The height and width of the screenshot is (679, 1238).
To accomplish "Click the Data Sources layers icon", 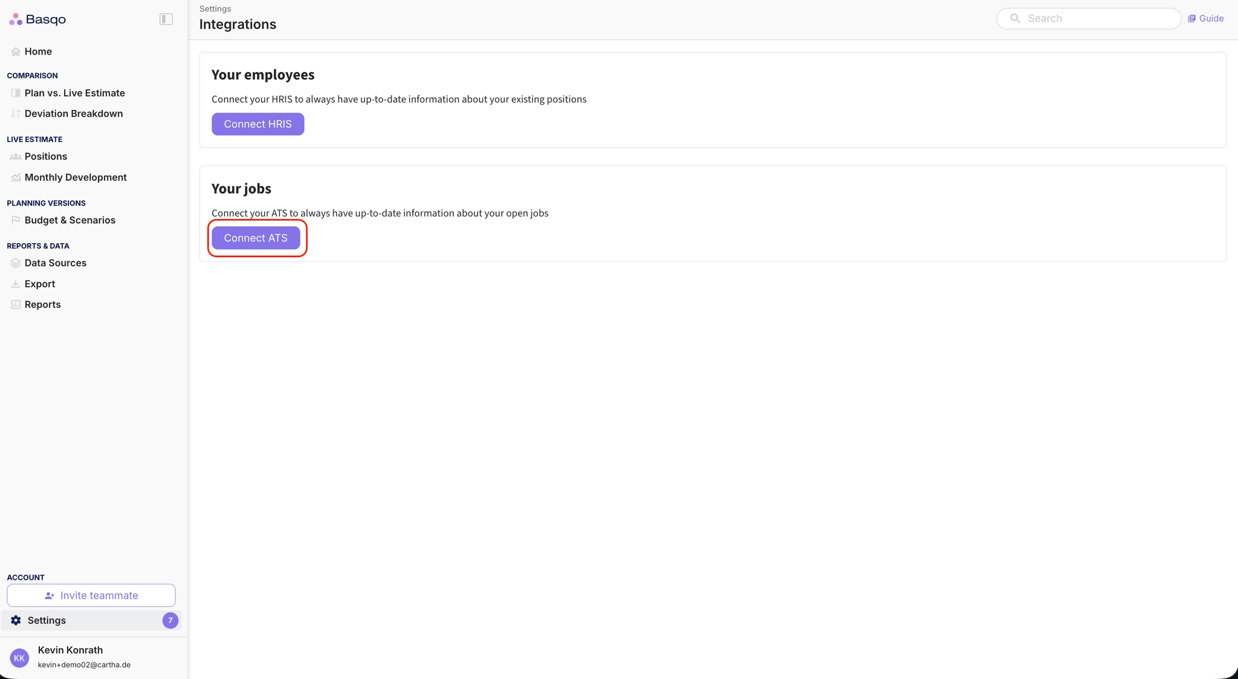I will [x=16, y=263].
